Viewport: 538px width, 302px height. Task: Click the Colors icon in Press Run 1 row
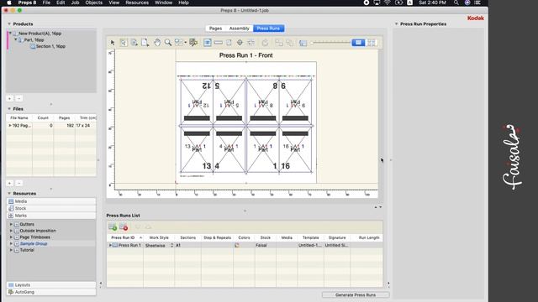[237, 245]
